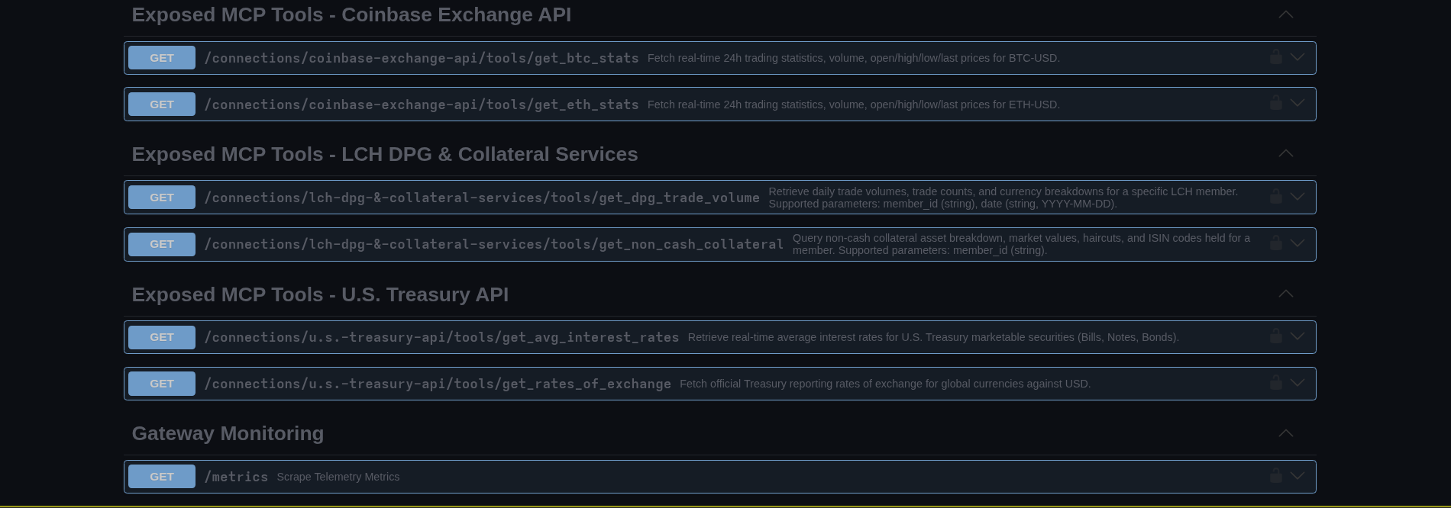Click the description about Treasury marketable securities
This screenshot has width=1451, height=508.
tap(933, 337)
